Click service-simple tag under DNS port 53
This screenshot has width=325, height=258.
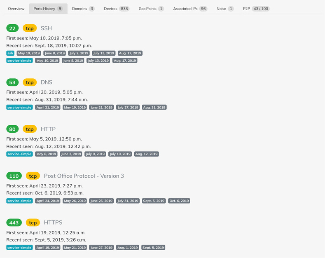coord(19,108)
